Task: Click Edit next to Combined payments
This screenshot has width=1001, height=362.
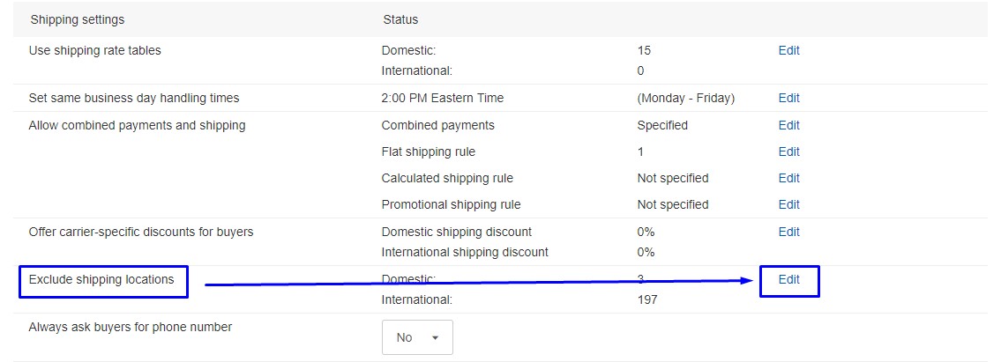Action: tap(788, 125)
